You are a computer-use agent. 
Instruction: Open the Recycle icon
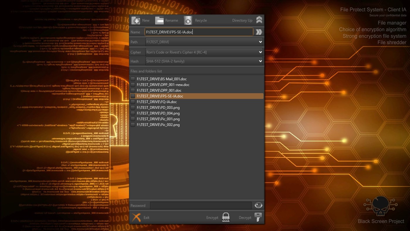pos(188,20)
